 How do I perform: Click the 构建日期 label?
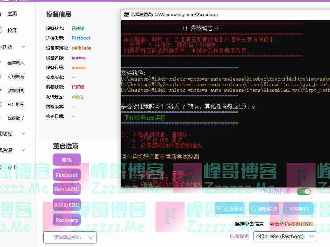tap(55, 117)
